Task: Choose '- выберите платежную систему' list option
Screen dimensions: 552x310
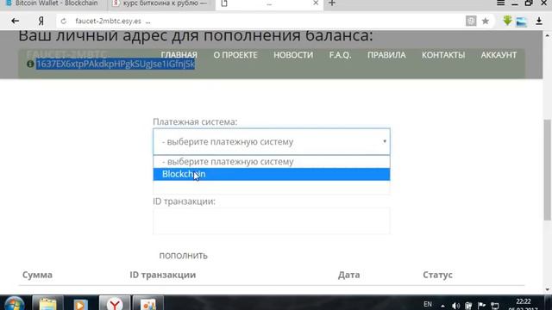Action: 272,162
